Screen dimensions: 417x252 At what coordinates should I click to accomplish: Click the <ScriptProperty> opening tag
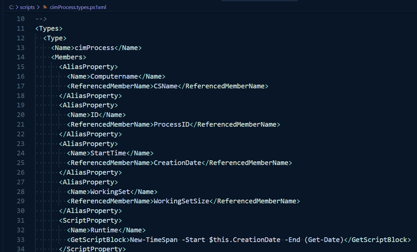click(x=90, y=220)
